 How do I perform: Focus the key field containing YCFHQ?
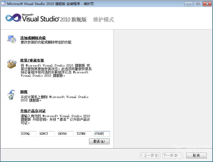click(x=28, y=134)
